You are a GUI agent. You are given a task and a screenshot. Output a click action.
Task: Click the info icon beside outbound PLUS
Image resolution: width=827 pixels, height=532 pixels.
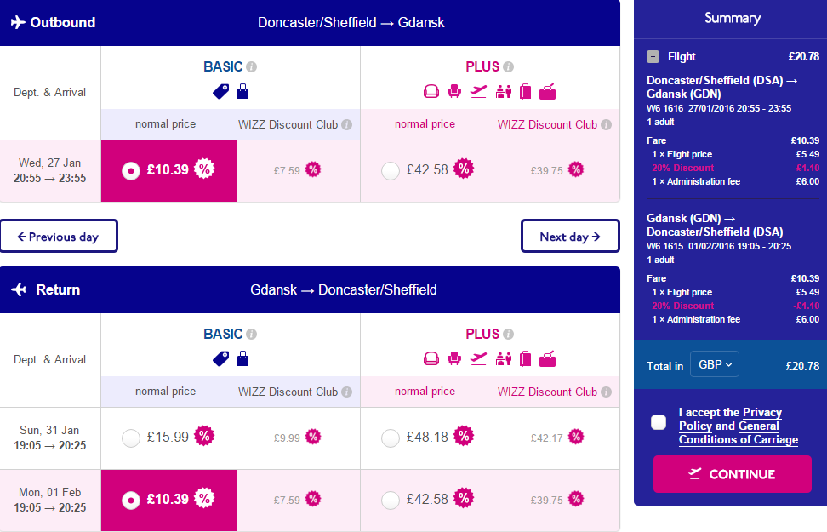click(508, 67)
